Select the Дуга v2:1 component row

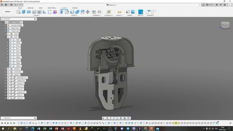[15, 86]
